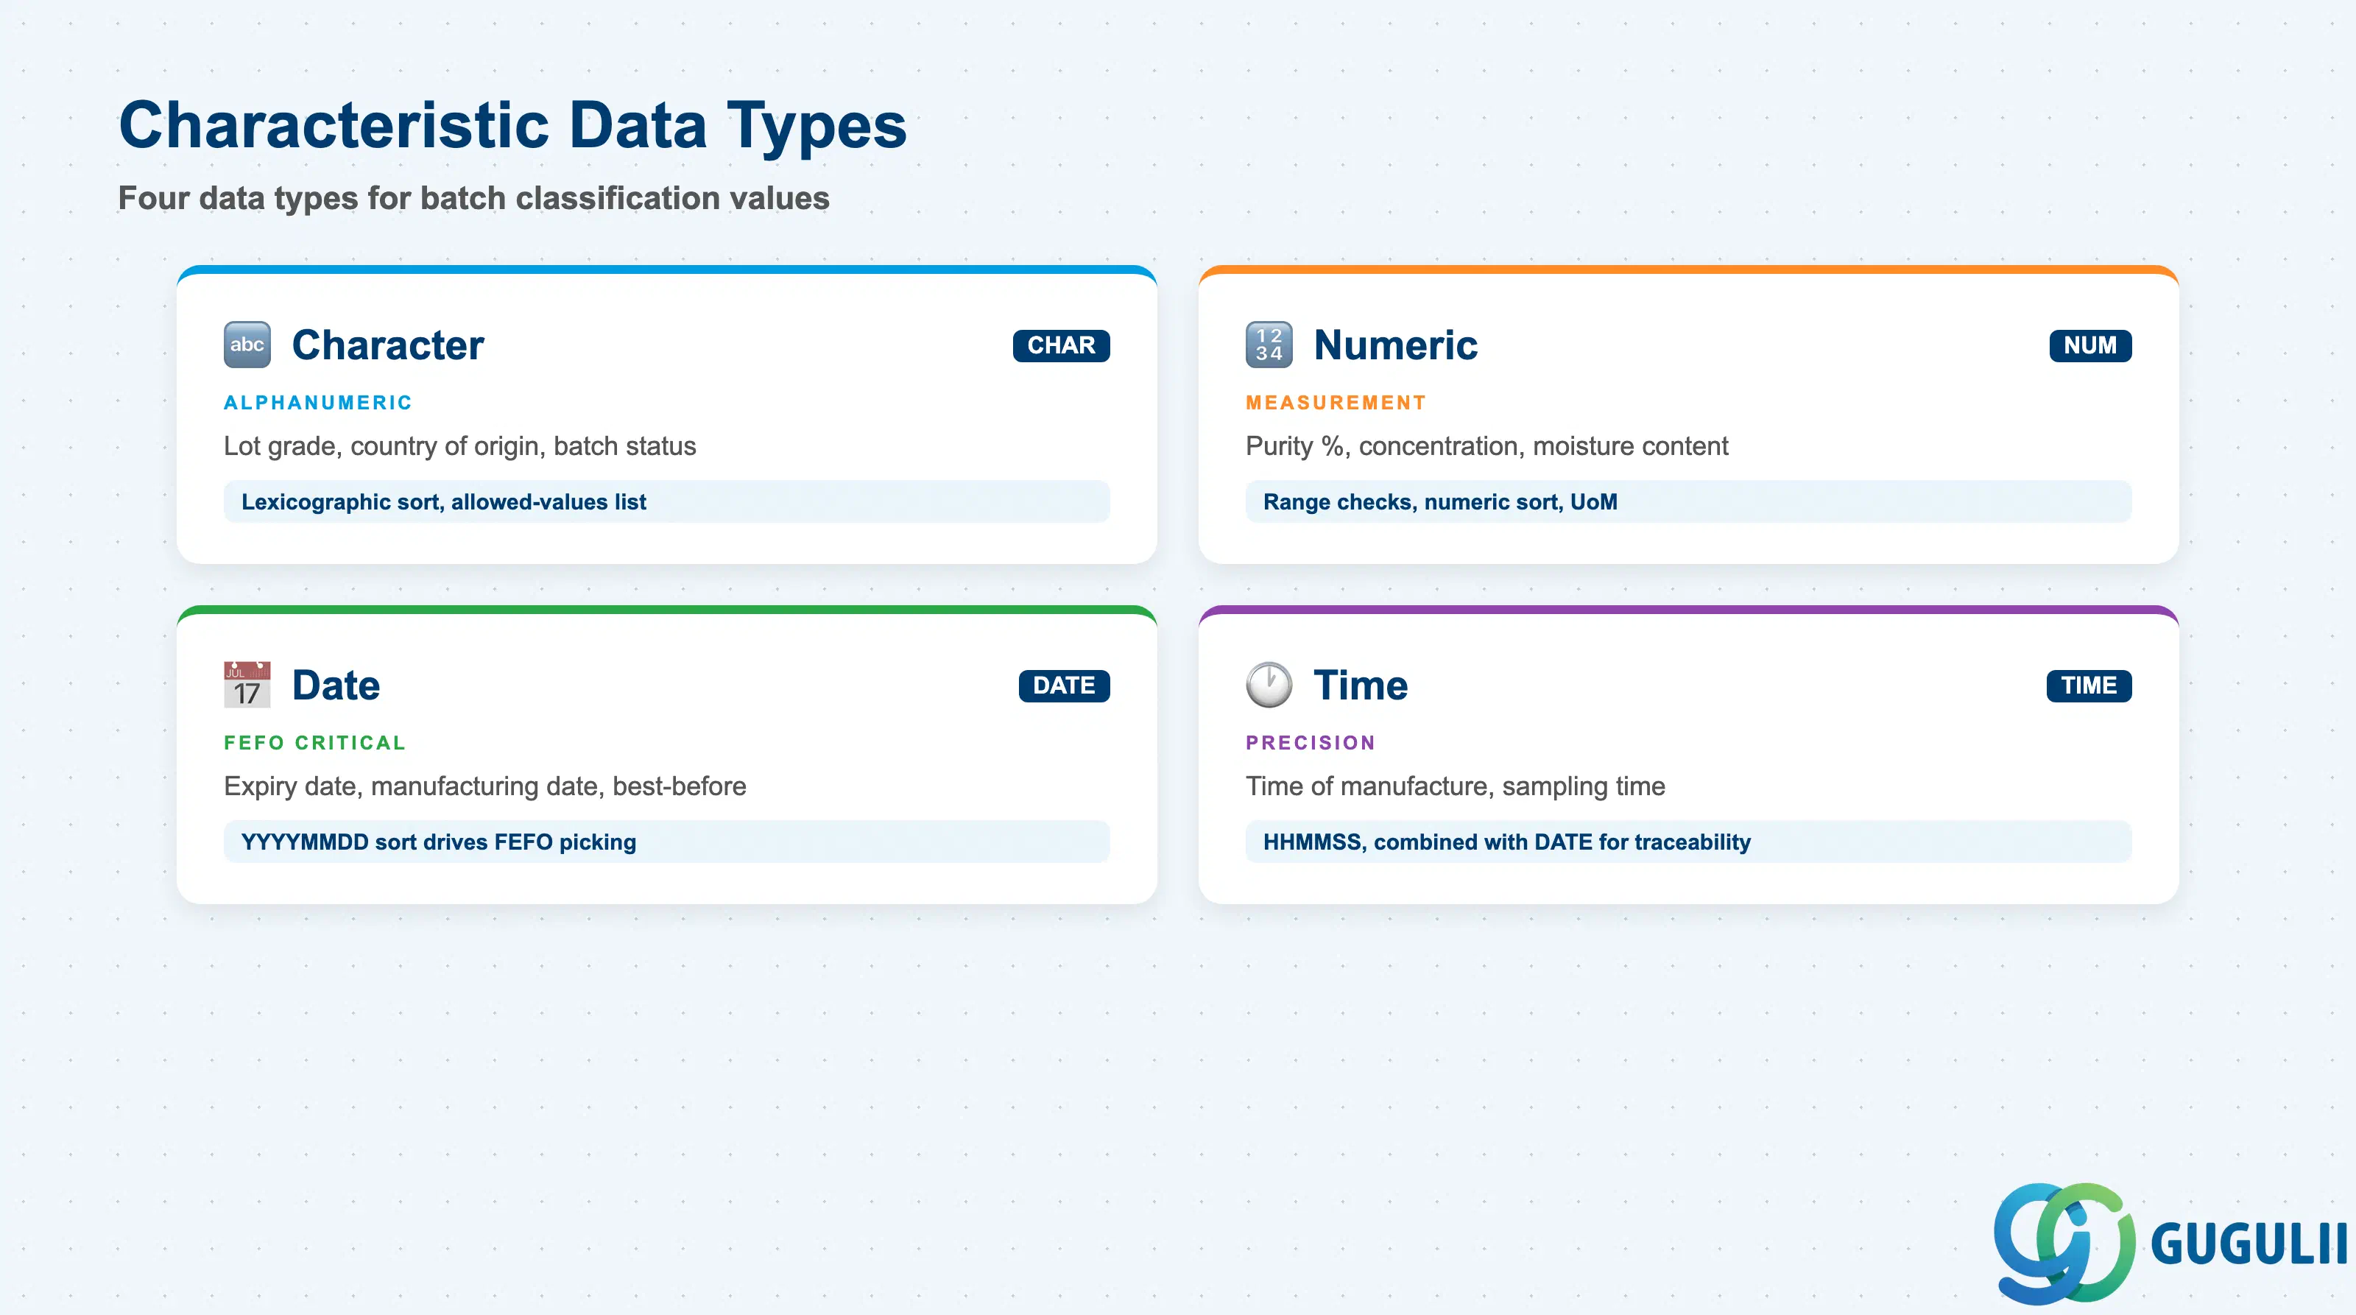Select the DATE badge
The width and height of the screenshot is (2356, 1315).
coord(1064,686)
